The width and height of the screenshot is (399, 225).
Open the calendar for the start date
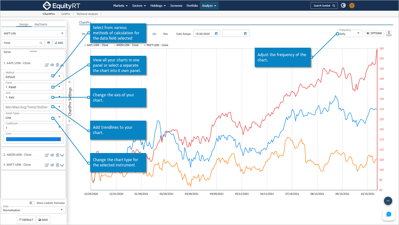(216, 34)
